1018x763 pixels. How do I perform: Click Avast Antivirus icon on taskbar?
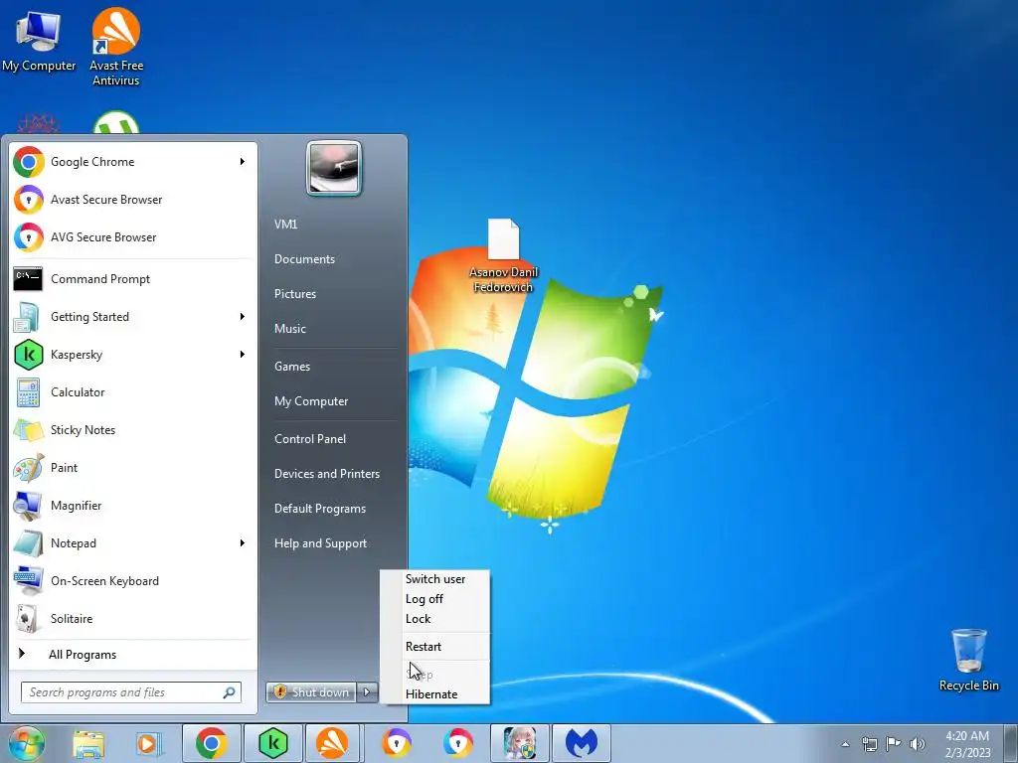click(332, 743)
